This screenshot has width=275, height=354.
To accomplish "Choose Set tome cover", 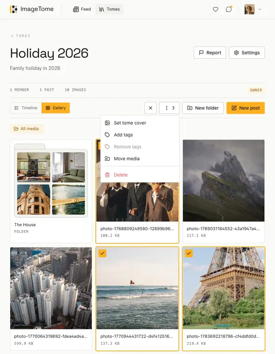I will [140, 123].
